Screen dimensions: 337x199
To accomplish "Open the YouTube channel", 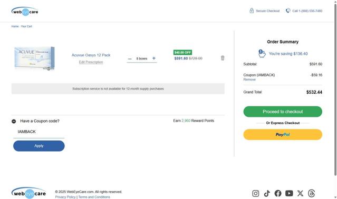I will 289,193.
